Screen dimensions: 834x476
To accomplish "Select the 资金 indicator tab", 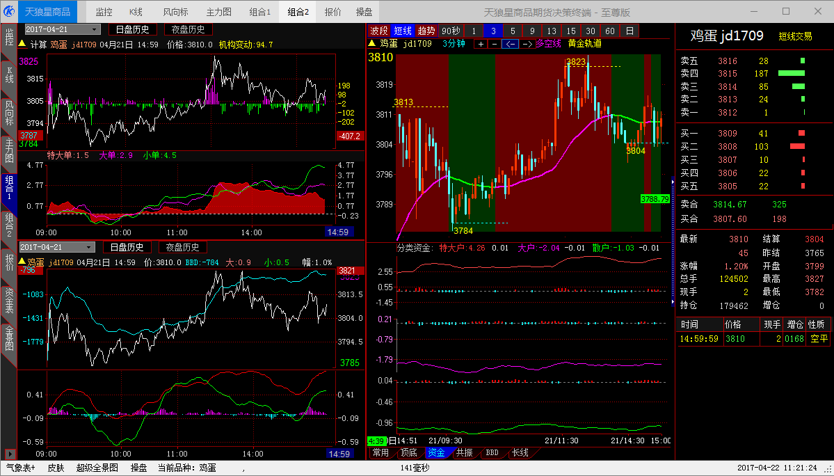I will click(436, 452).
